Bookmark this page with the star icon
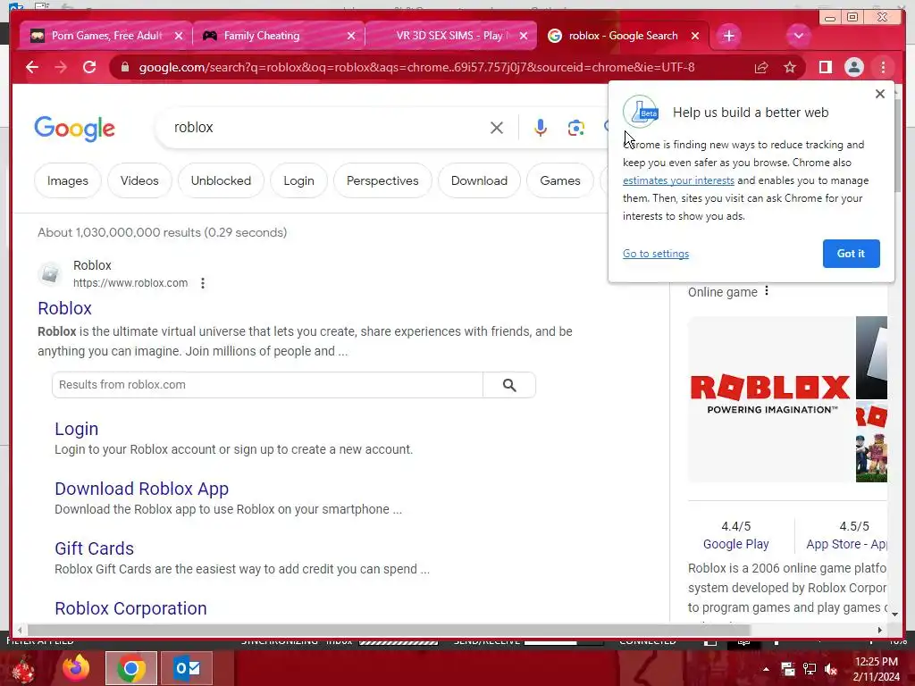The width and height of the screenshot is (915, 686). point(790,68)
